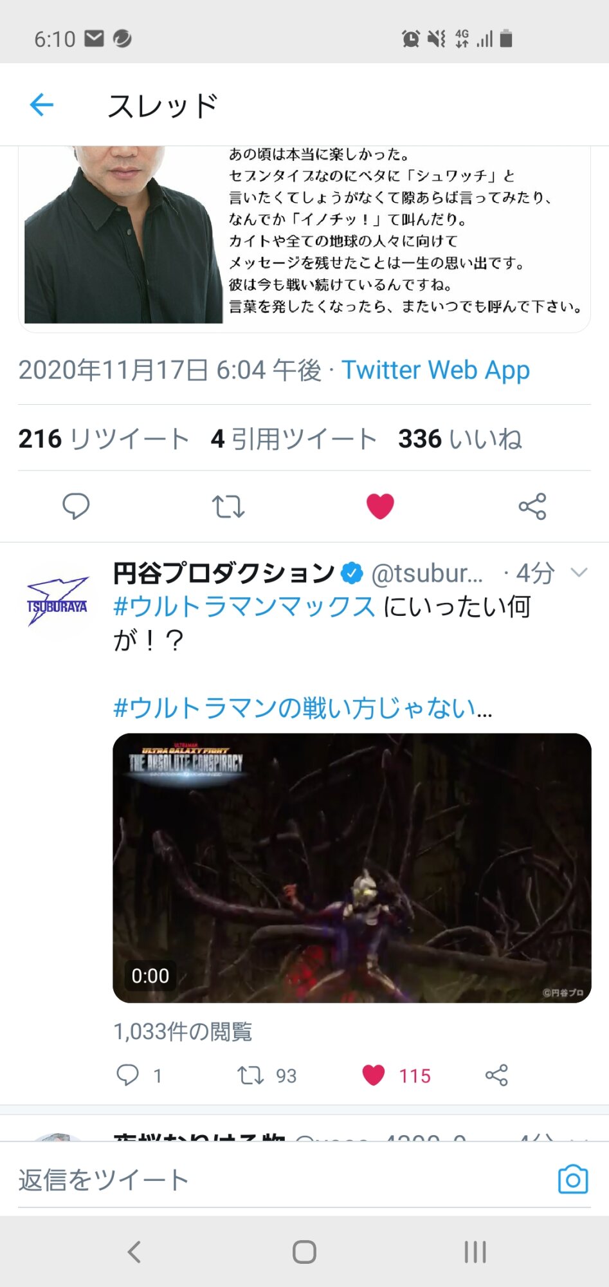Tap the 返信をツイート reply field
This screenshot has width=609, height=1287.
(x=283, y=1180)
